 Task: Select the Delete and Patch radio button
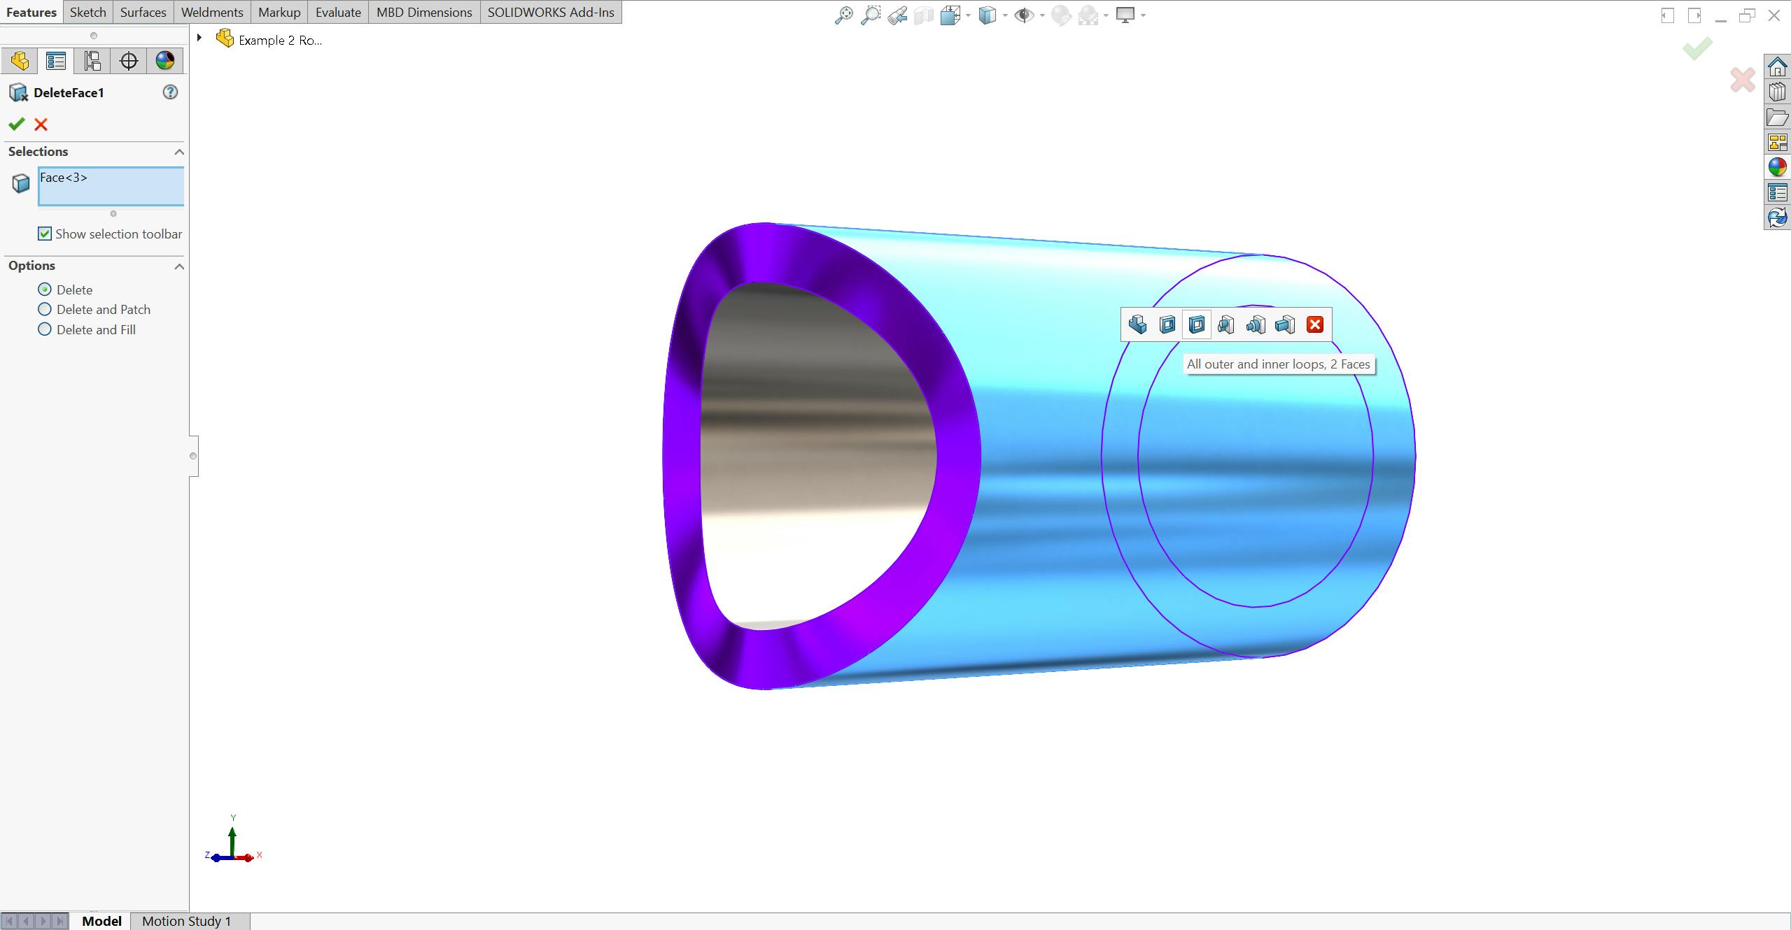coord(45,309)
